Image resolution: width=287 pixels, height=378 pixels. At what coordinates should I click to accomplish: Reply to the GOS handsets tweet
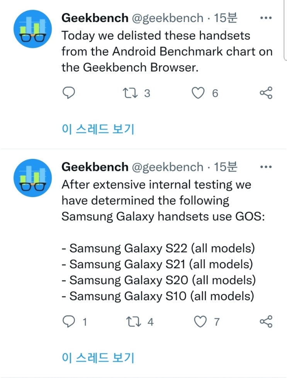pyautogui.click(x=68, y=321)
